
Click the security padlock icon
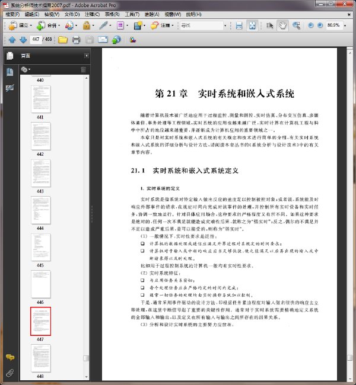tap(87, 25)
